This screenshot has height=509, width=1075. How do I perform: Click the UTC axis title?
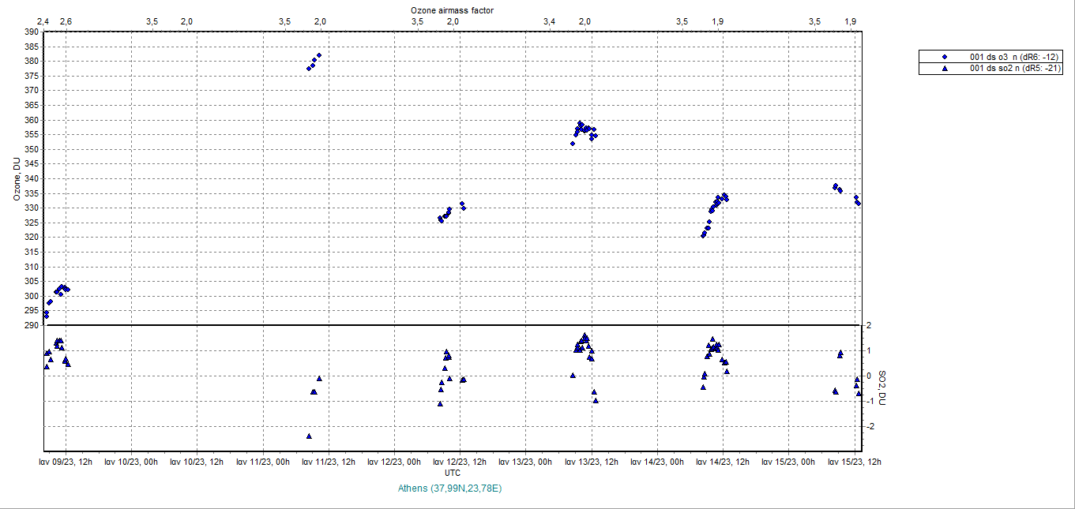click(x=452, y=473)
